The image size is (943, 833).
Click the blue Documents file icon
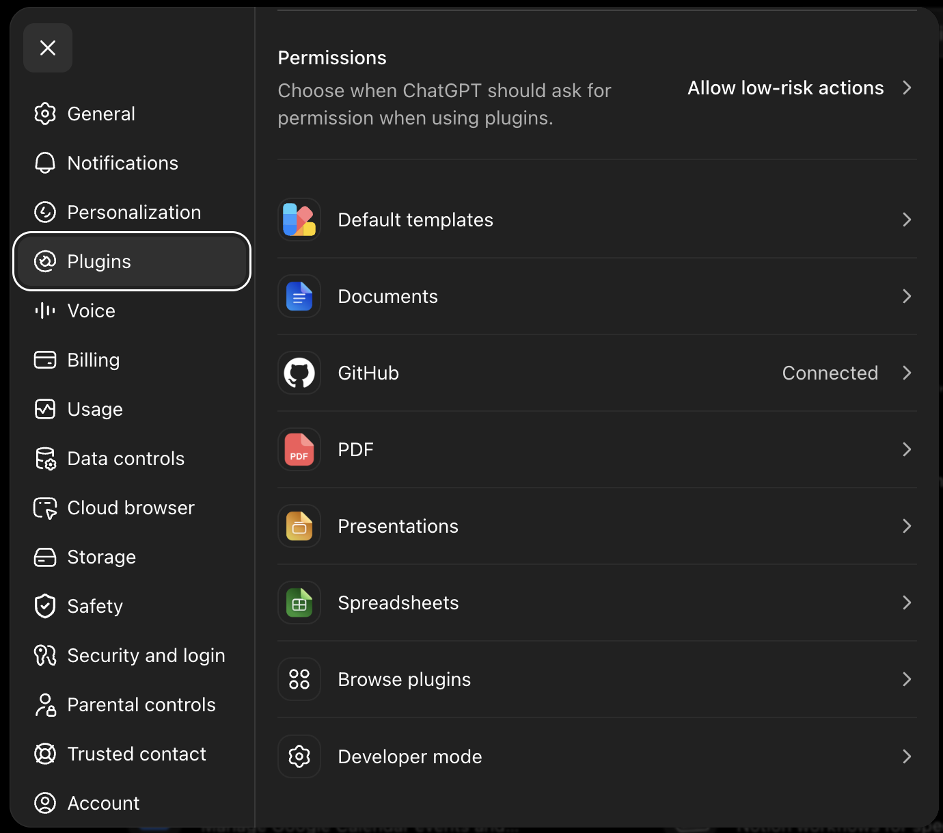(x=299, y=296)
